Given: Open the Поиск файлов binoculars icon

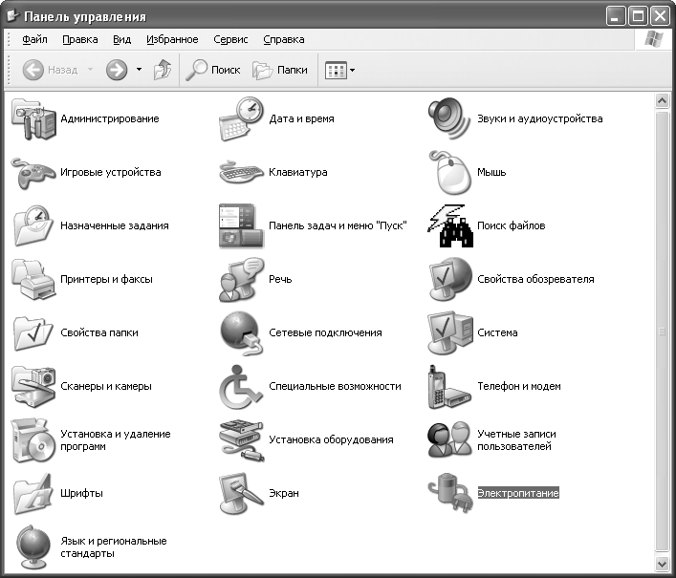Looking at the screenshot, I should [450, 225].
